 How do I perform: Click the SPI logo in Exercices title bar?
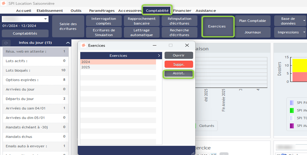pyautogui.click(x=84, y=45)
